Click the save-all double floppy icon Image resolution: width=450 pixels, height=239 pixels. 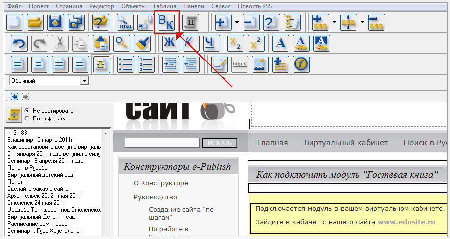coord(76,22)
